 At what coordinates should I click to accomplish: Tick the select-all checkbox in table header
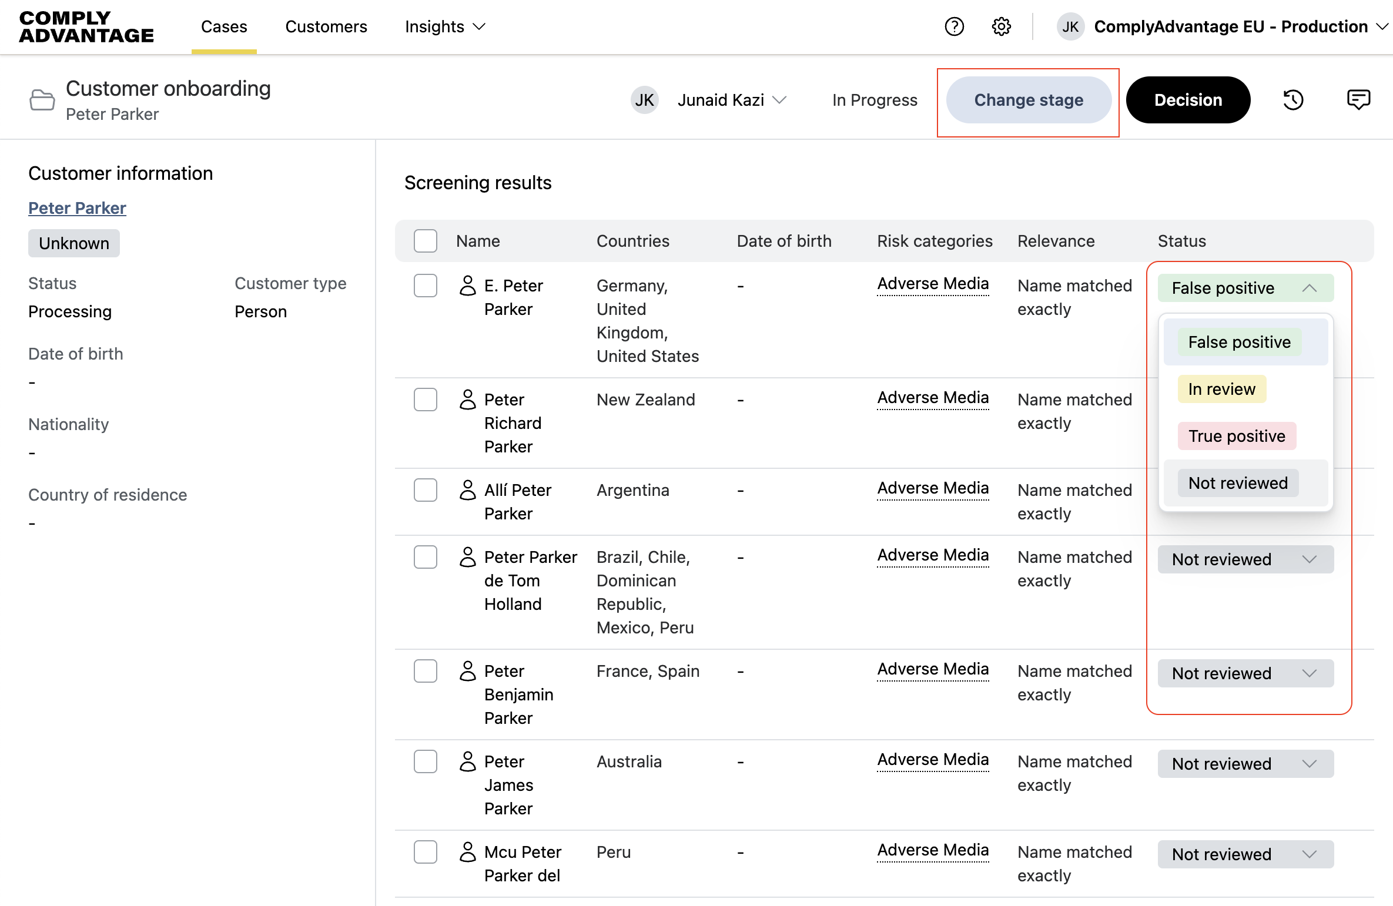coord(426,241)
